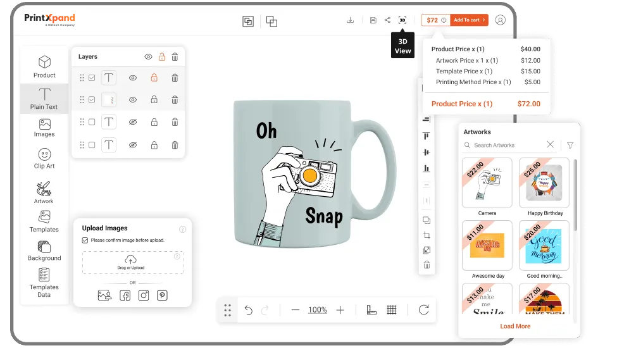The image size is (617, 348).
Task: Click the $72 price info button
Action: [x=435, y=20]
